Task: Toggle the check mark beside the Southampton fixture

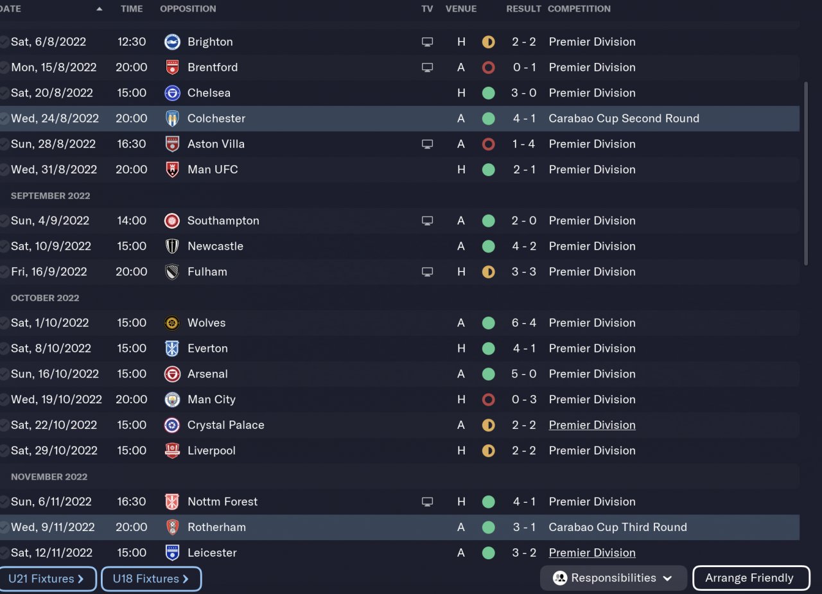Action: pos(4,221)
